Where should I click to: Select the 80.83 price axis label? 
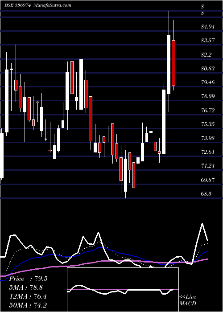208,69
